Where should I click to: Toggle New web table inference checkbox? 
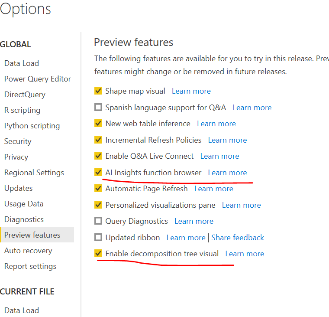[98, 124]
